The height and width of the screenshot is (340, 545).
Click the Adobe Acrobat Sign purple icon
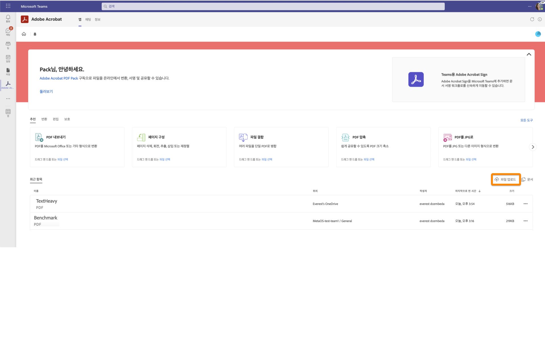coord(416,79)
